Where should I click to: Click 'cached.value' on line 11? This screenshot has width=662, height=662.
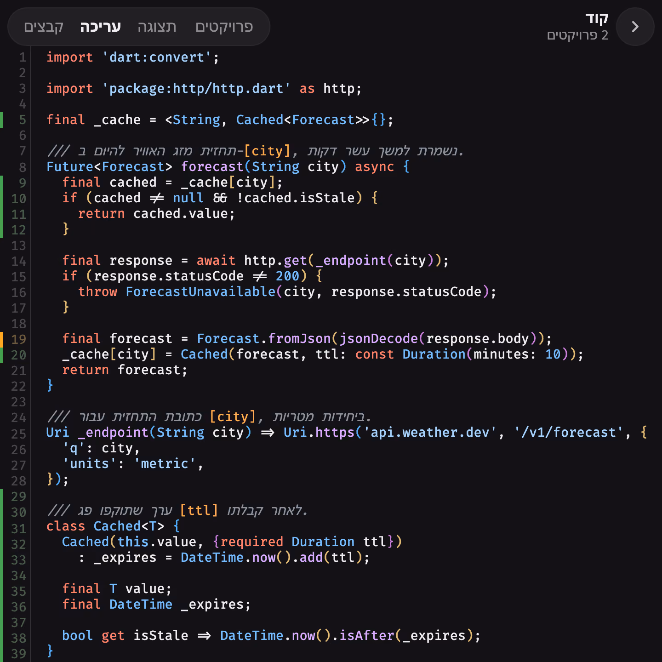(181, 214)
